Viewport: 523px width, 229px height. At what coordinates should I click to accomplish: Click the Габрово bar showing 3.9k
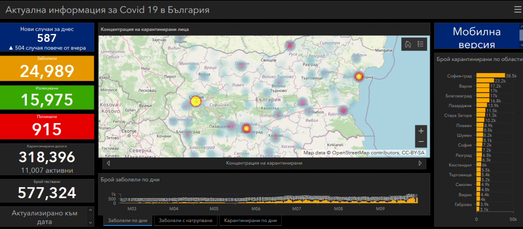(x=478, y=204)
